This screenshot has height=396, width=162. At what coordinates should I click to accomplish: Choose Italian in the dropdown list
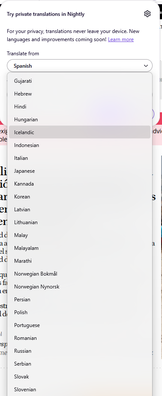click(80, 158)
